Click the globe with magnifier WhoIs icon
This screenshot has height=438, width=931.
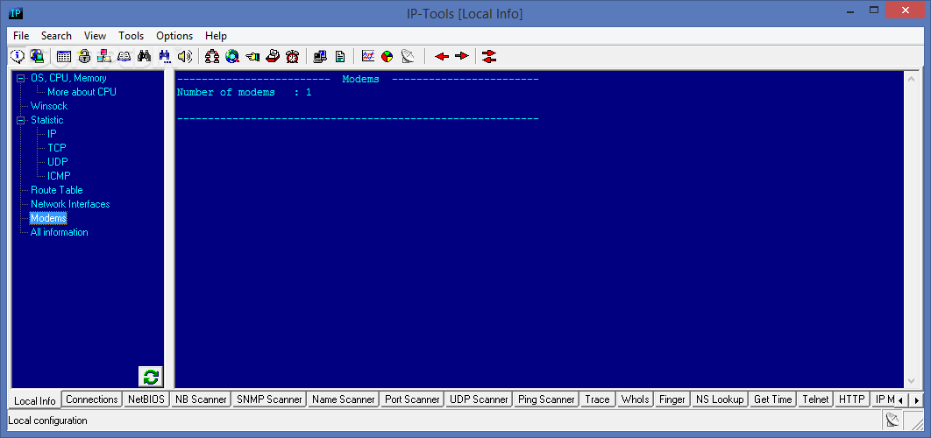coord(232,56)
